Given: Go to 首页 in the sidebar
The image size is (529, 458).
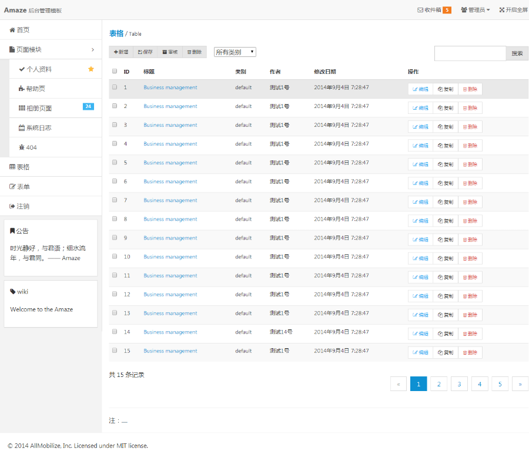Looking at the screenshot, I should (x=51, y=30).
